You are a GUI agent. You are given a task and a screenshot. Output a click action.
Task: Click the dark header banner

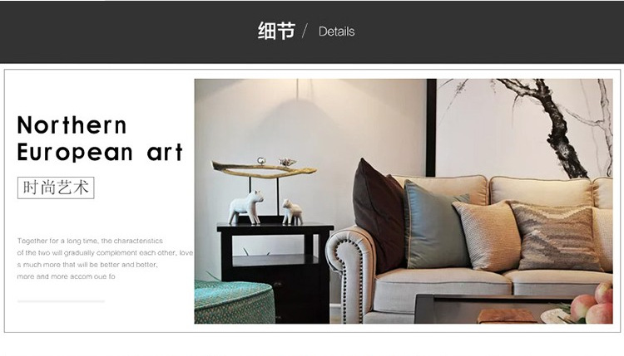pyautogui.click(x=312, y=32)
